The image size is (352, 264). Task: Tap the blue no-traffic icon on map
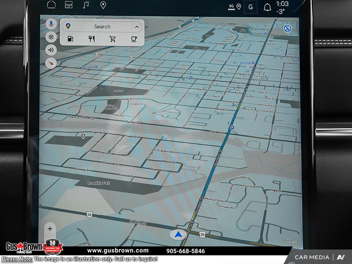287,29
